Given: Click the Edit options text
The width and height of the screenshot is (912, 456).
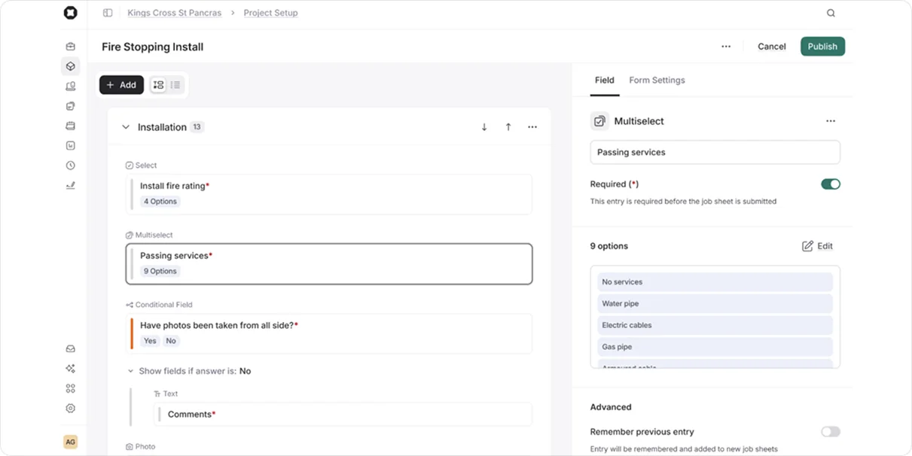Looking at the screenshot, I should coord(825,246).
